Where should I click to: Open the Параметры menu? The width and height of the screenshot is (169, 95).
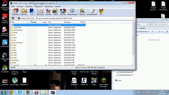click(49, 6)
